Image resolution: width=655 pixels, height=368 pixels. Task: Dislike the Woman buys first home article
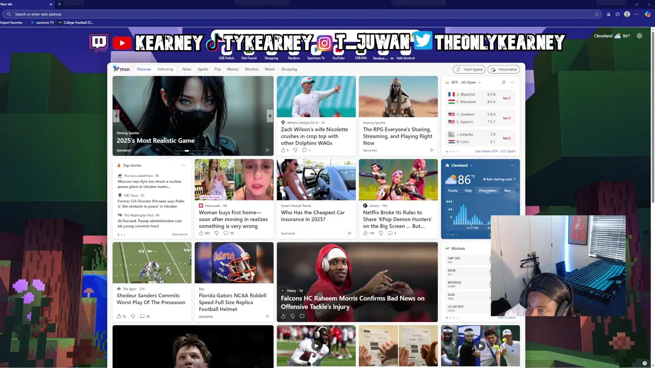point(216,233)
